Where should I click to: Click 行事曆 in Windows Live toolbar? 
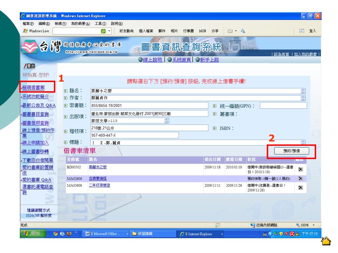(x=188, y=31)
